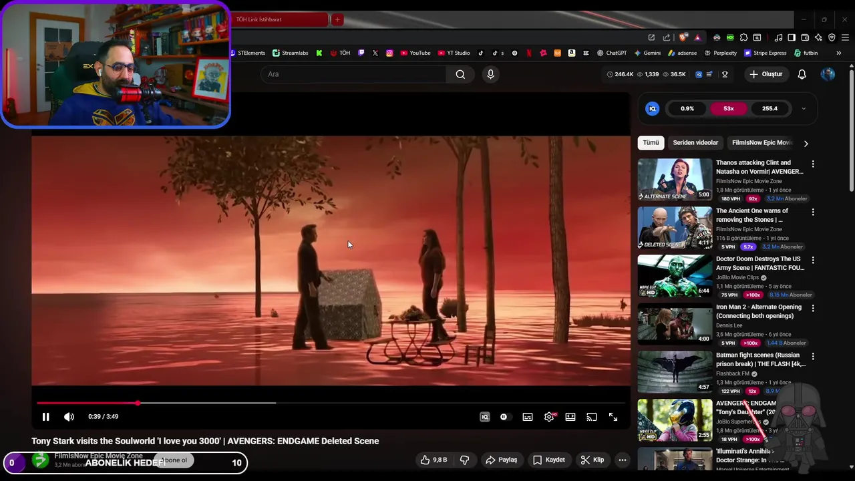Expand vidIQ stats panel chevron
This screenshot has width=855, height=481.
(804, 109)
